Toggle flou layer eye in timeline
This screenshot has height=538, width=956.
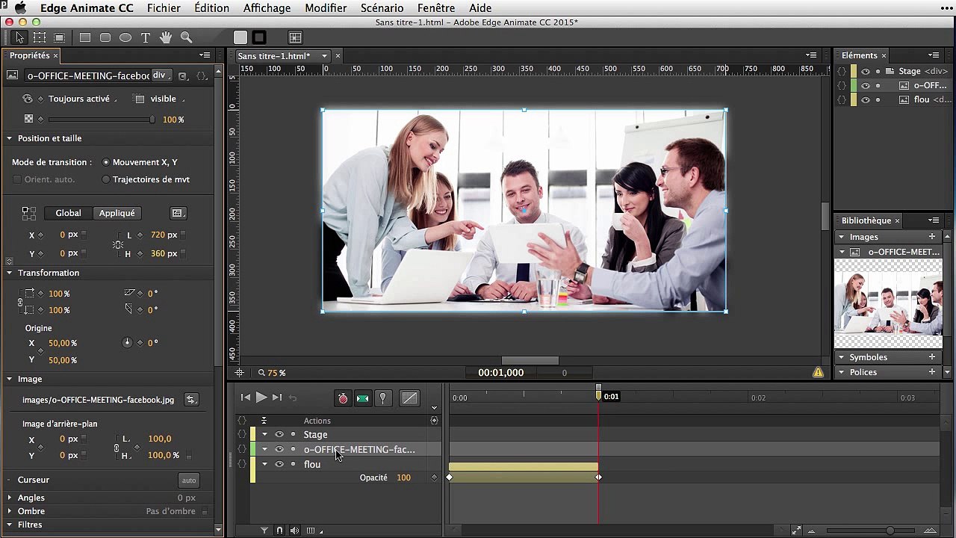[x=279, y=464]
